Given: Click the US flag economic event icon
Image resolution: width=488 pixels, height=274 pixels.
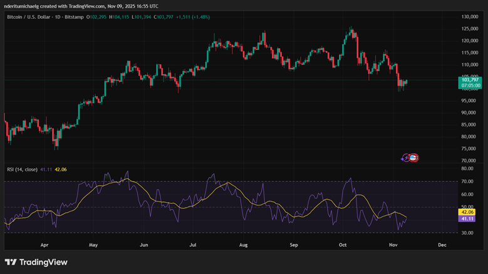Looking at the screenshot, I should (413, 158).
